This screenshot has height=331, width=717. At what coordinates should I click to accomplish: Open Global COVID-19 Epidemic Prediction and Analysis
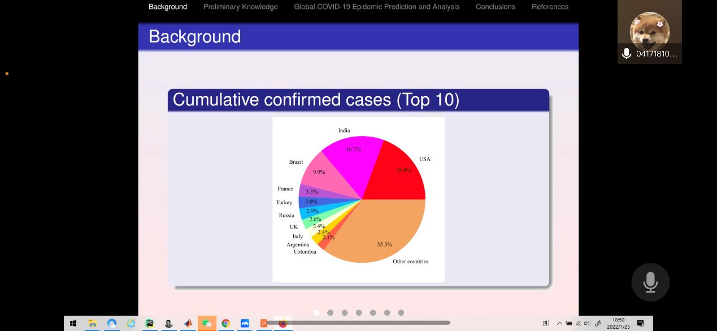tap(377, 7)
